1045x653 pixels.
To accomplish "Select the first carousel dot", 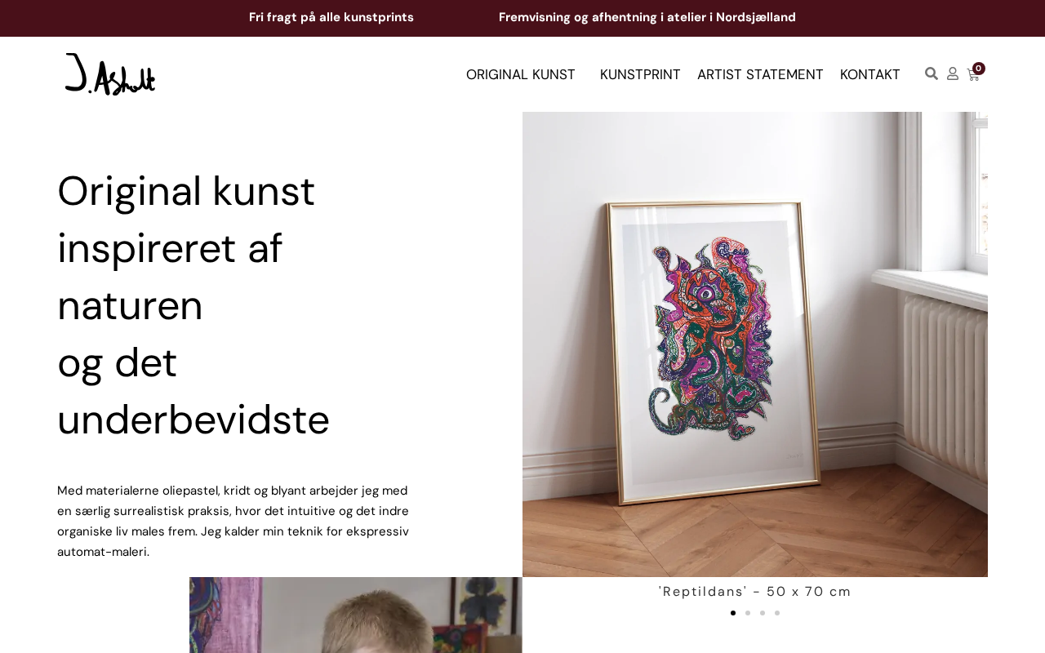I will [x=733, y=613].
